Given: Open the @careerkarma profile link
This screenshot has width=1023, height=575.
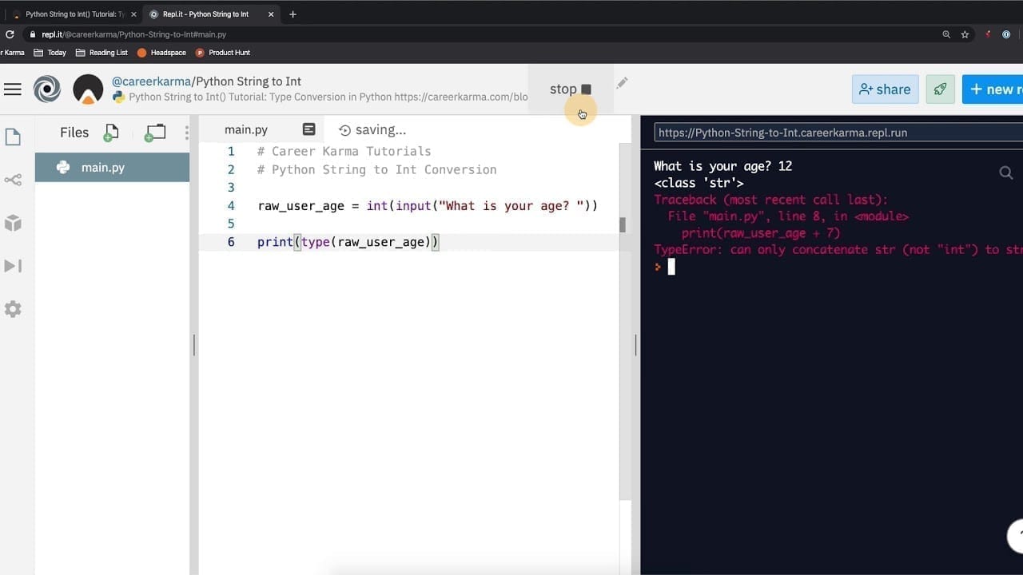Looking at the screenshot, I should tap(151, 81).
